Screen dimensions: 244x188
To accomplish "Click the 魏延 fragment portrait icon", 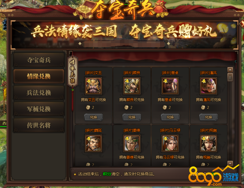I will [93, 143].
